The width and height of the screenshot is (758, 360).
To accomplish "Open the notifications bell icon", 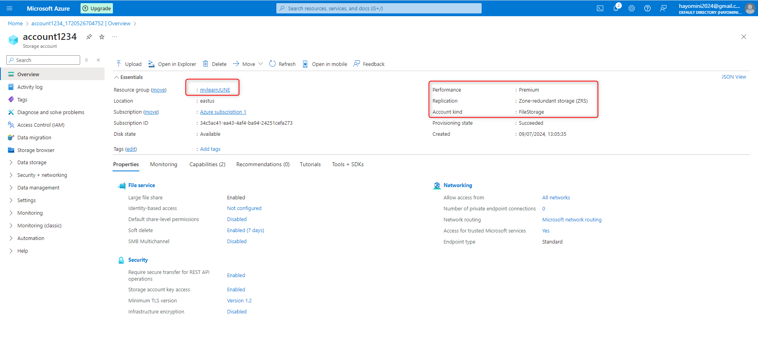I will pyautogui.click(x=616, y=8).
